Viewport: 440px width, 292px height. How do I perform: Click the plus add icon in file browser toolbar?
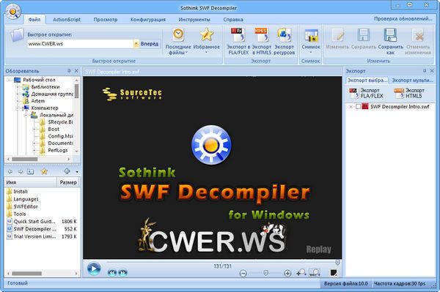[67, 171]
